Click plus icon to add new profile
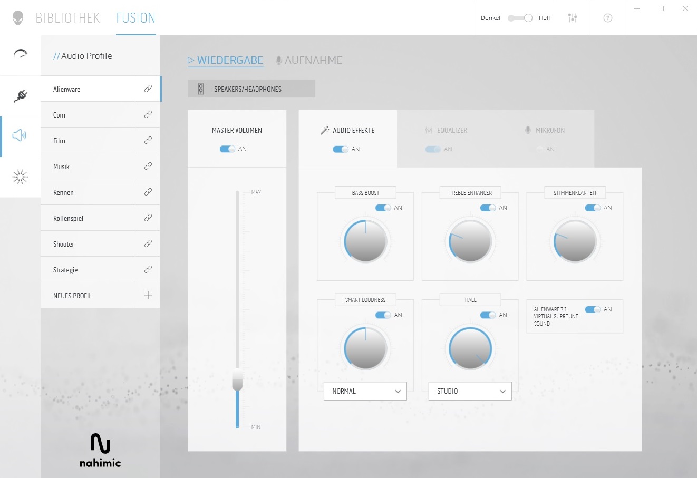This screenshot has height=478, width=697. [148, 295]
